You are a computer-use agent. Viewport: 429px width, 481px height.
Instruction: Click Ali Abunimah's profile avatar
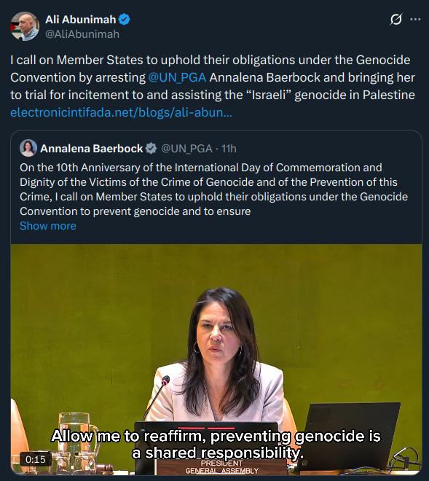25,26
